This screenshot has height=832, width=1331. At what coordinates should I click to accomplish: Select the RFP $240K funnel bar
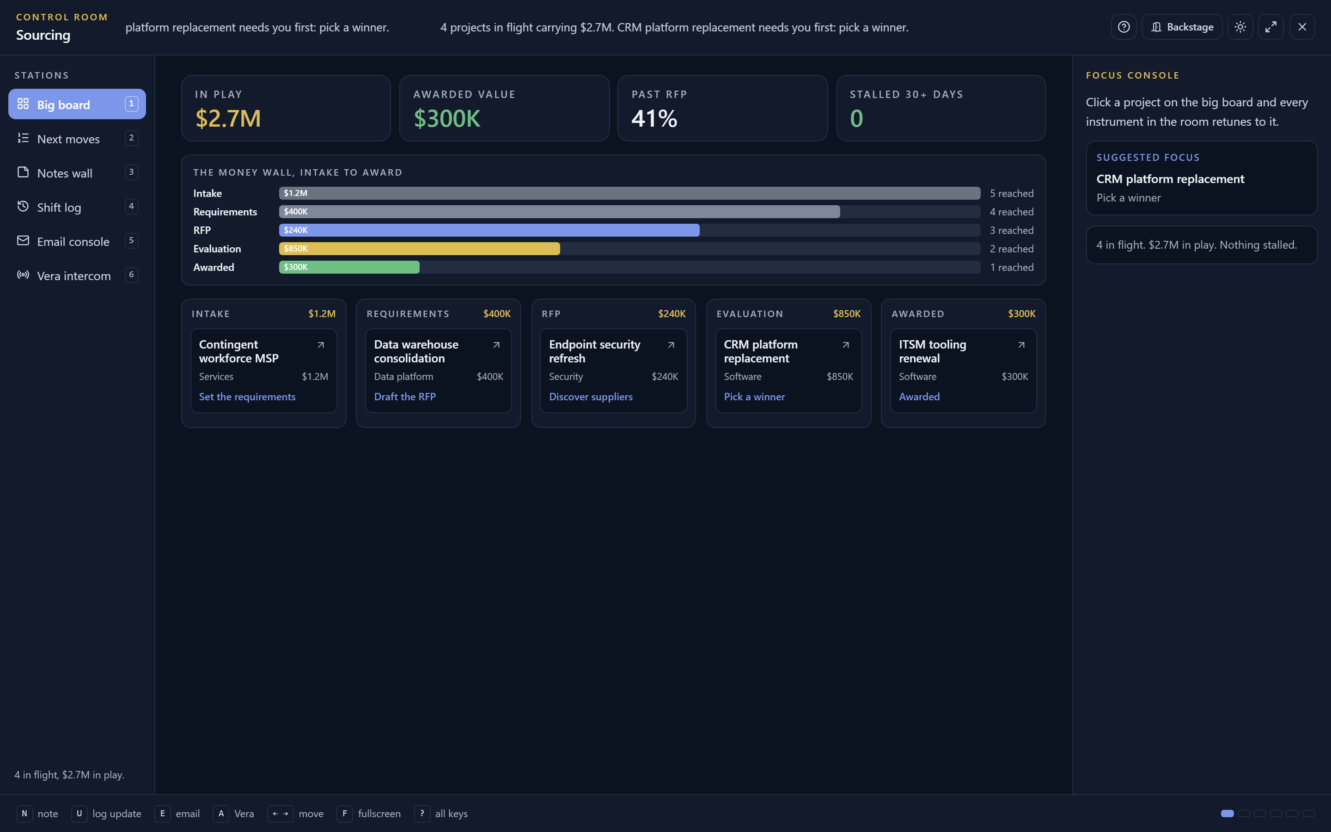[x=489, y=230]
